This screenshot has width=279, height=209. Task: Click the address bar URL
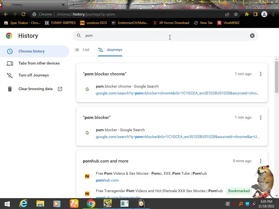[x=86, y=14]
